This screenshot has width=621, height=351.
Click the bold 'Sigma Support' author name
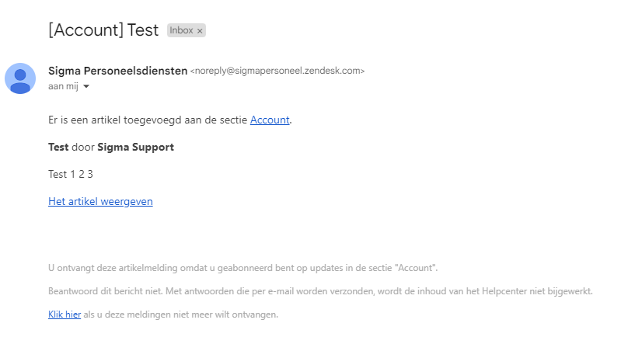point(135,148)
